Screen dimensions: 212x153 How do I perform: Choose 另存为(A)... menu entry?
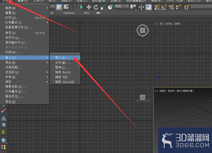click(x=25, y=38)
